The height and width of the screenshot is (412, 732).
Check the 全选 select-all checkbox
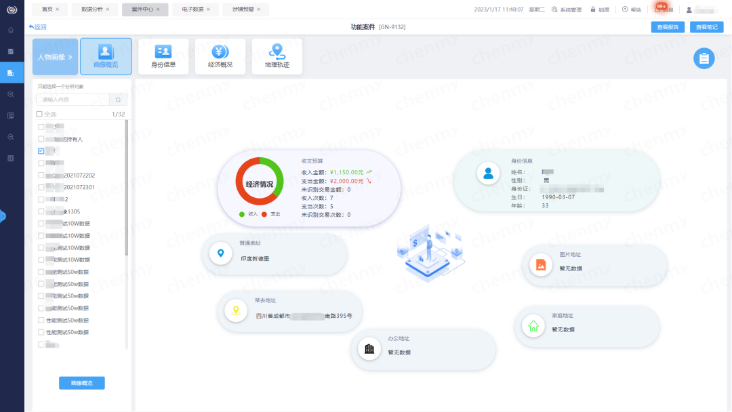(x=39, y=113)
